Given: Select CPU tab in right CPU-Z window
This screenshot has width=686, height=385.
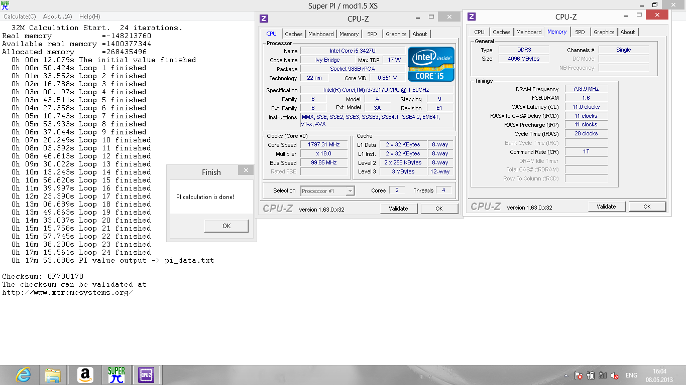Looking at the screenshot, I should click(x=480, y=32).
